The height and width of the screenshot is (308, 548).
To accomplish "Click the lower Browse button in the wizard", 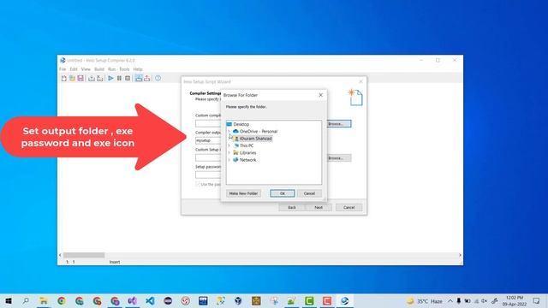I will pos(339,158).
